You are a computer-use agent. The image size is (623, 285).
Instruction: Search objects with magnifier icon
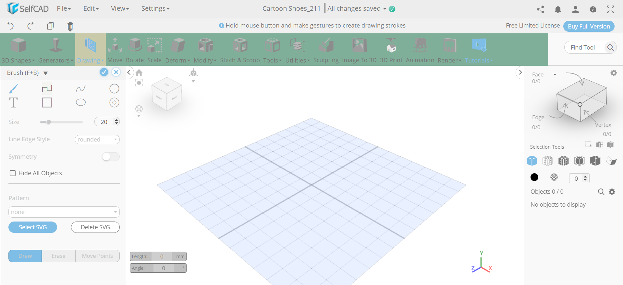(601, 192)
